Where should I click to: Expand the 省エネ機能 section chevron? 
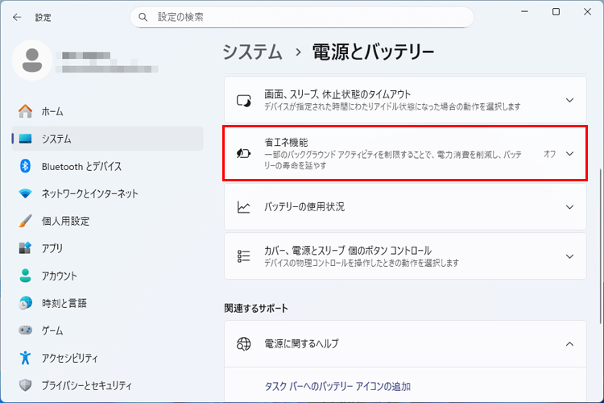(x=569, y=153)
